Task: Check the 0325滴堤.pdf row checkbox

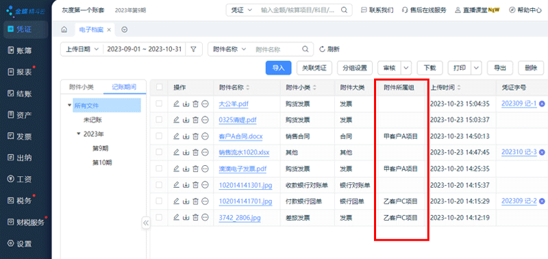Action: (x=160, y=119)
